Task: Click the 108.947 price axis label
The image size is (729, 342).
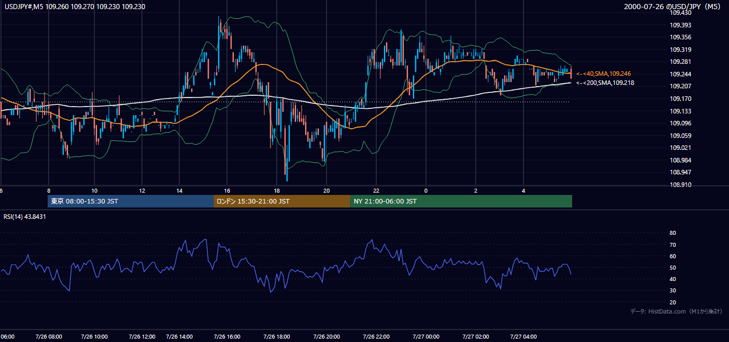Action: (x=681, y=173)
